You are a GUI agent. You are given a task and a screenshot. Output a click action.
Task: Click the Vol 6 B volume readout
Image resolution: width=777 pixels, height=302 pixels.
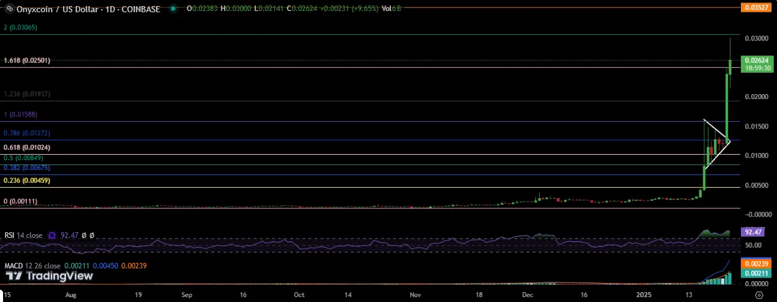[x=391, y=9]
